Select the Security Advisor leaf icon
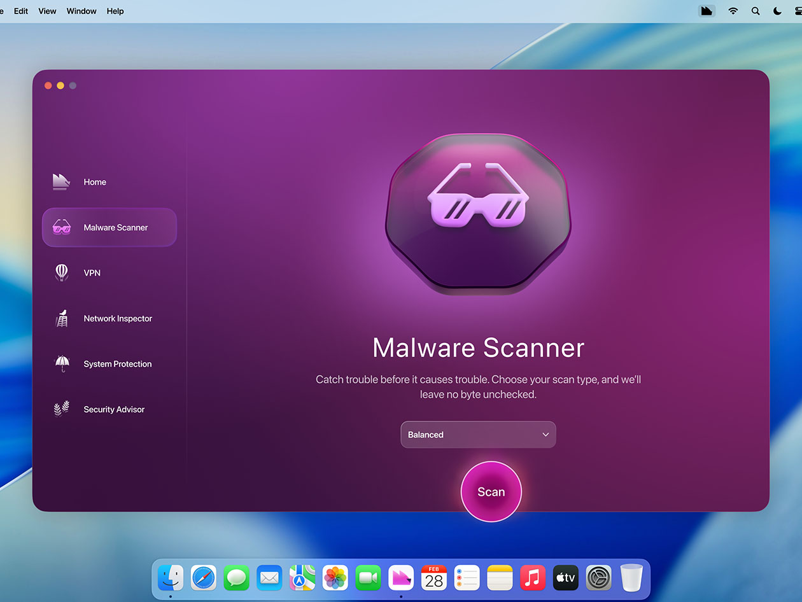Screen dimensions: 802x602 coord(60,409)
